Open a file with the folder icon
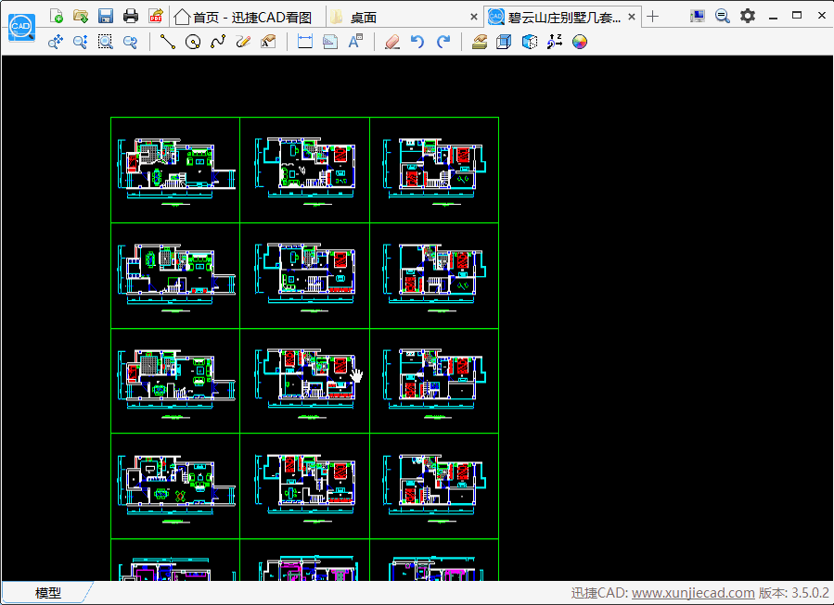 81,16
